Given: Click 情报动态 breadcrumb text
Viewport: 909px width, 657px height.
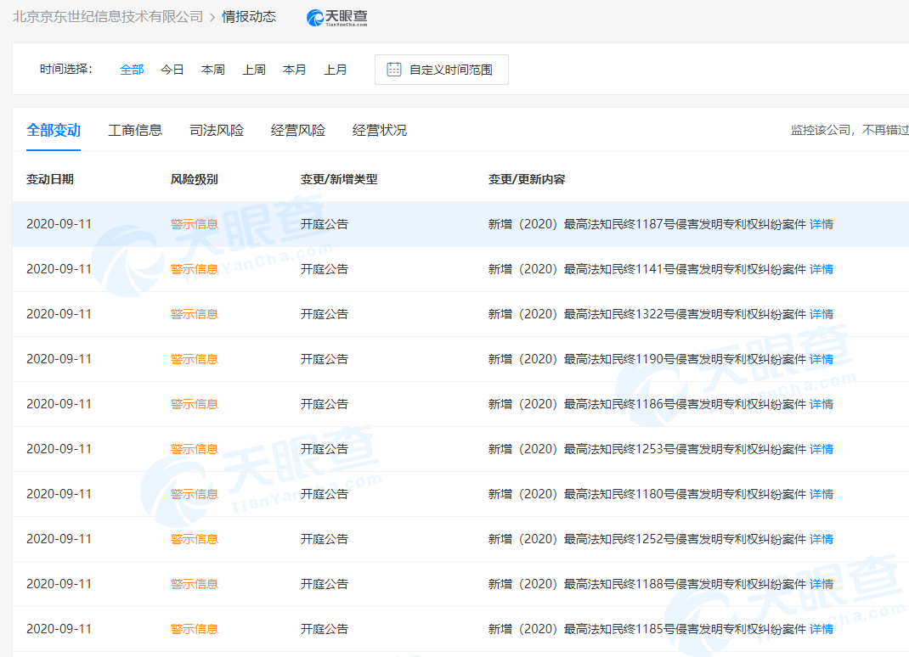Looking at the screenshot, I should click(x=249, y=17).
